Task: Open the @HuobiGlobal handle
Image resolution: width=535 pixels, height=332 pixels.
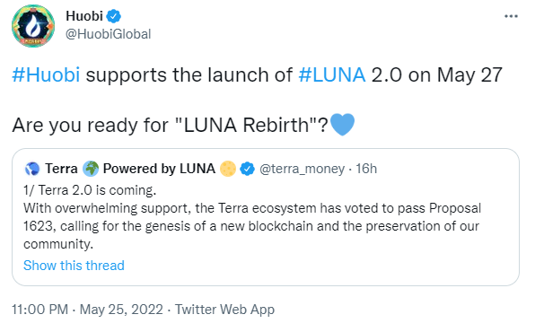Action: click(x=108, y=34)
